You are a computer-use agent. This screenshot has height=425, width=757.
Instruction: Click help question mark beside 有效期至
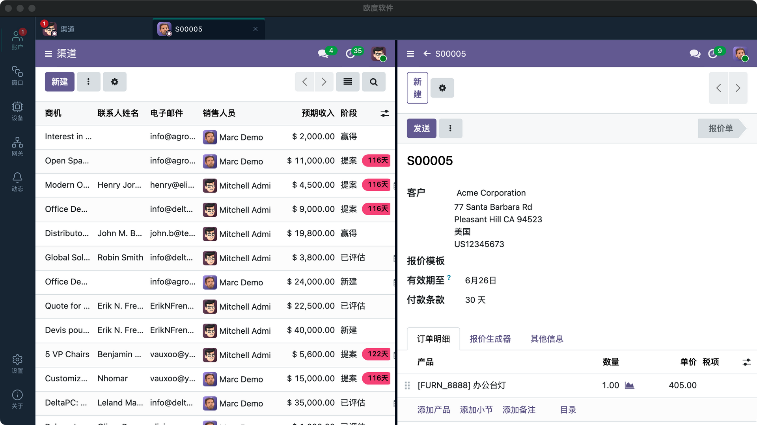(x=449, y=277)
